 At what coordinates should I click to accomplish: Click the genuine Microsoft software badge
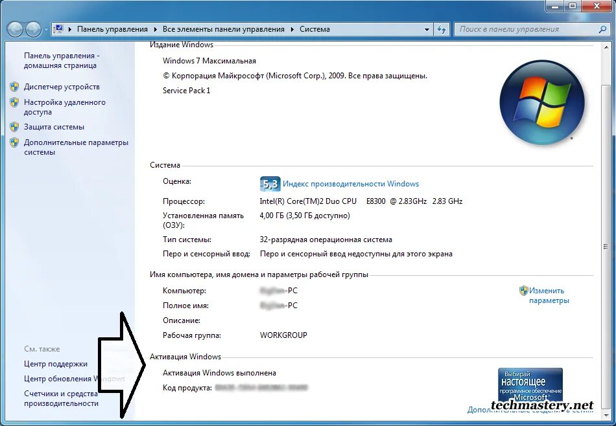[530, 386]
